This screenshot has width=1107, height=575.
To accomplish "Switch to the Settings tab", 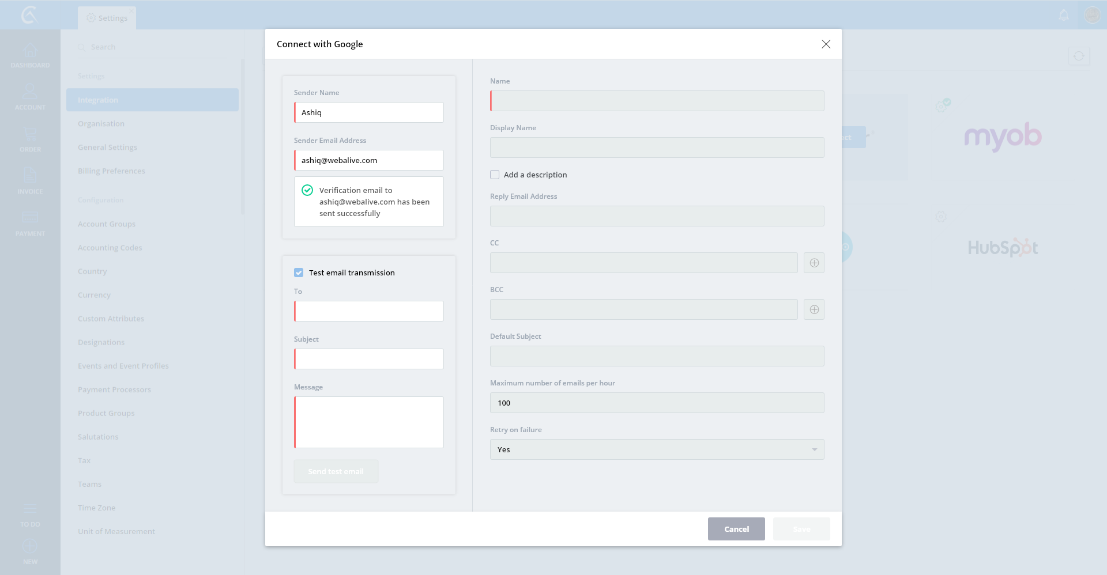I will 107,18.
